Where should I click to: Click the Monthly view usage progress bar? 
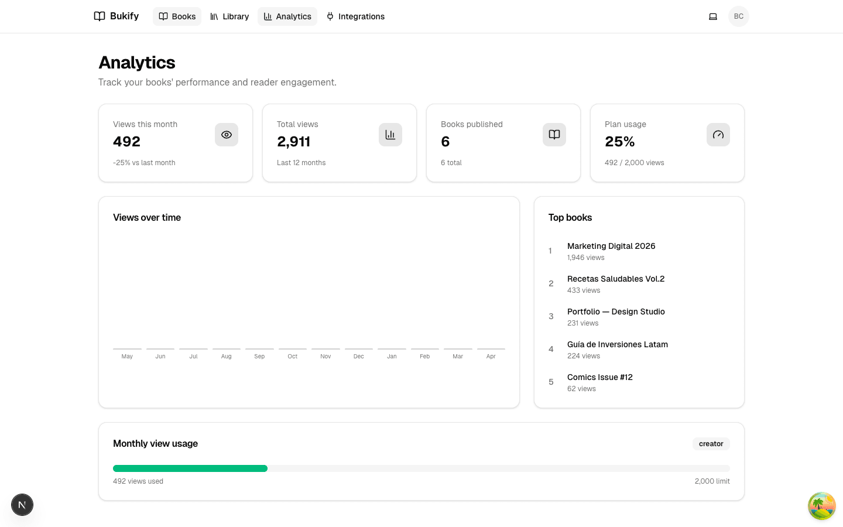pos(421,468)
